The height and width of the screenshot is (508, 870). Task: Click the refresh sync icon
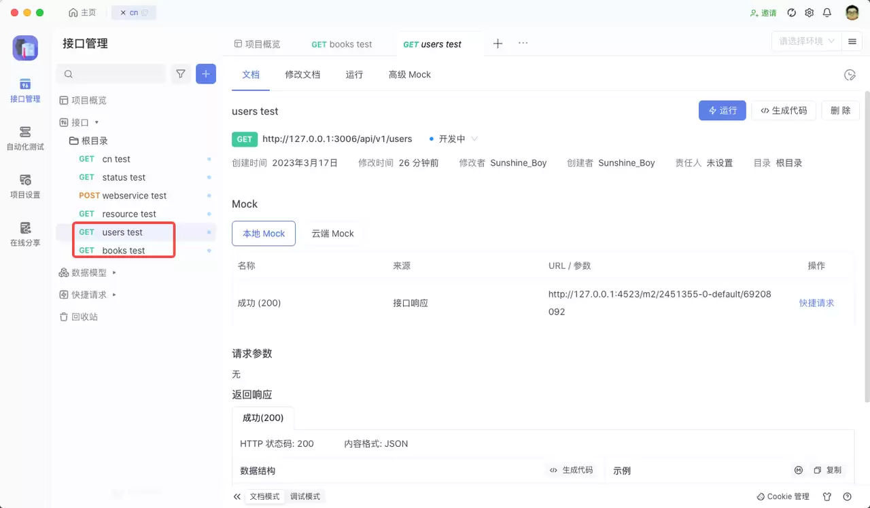pos(791,13)
